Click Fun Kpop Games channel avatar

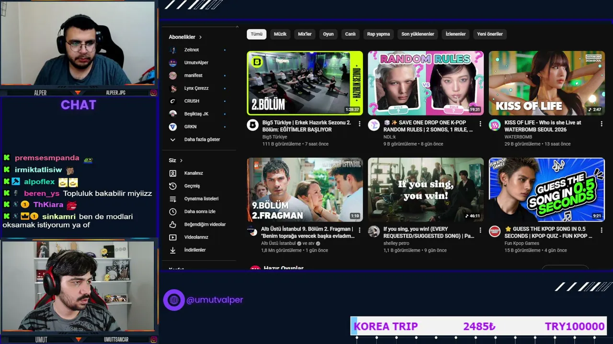(494, 232)
